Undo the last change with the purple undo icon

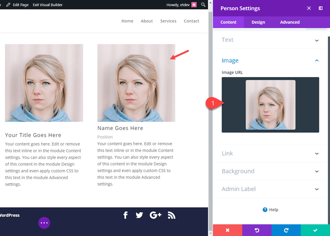coord(256,230)
